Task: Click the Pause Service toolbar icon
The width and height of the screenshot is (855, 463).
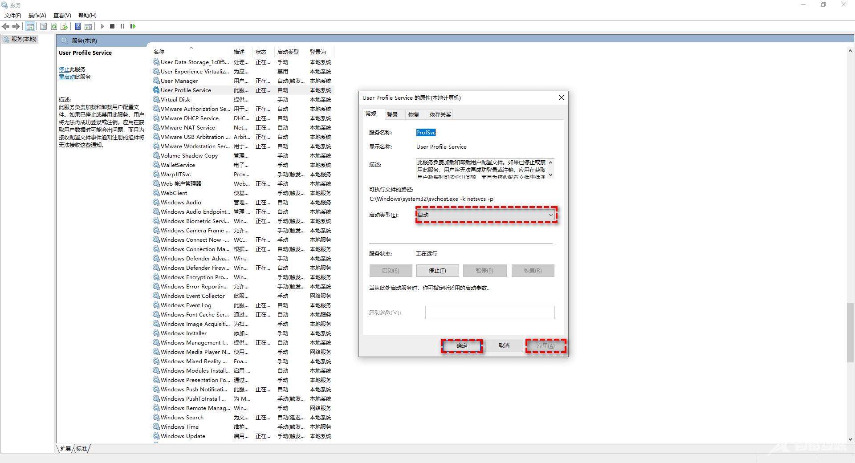Action: click(x=122, y=27)
